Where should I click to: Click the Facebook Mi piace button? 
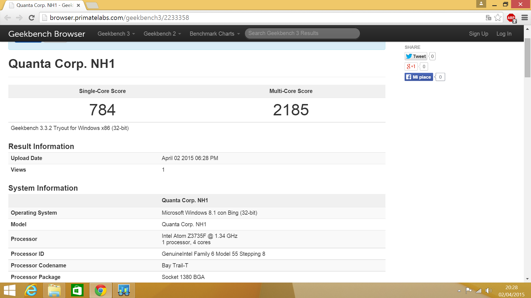coord(419,77)
